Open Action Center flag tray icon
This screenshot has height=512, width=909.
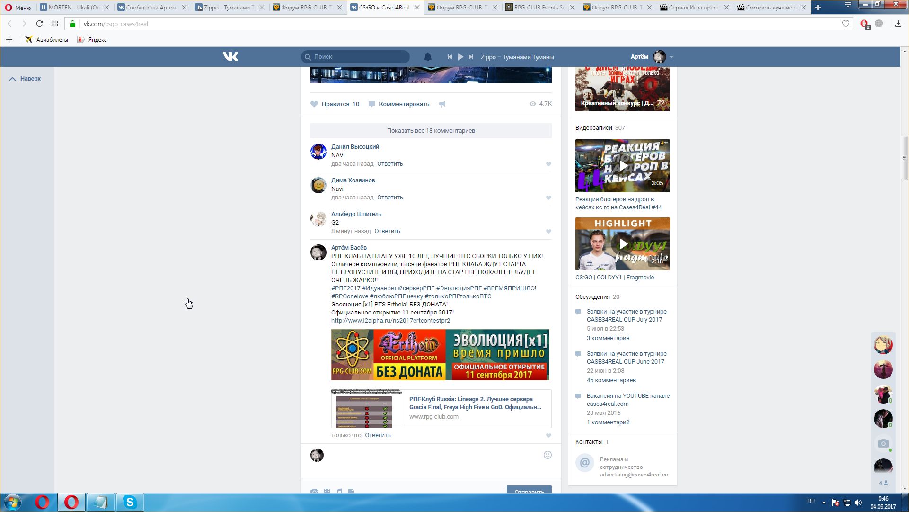pyautogui.click(x=836, y=503)
